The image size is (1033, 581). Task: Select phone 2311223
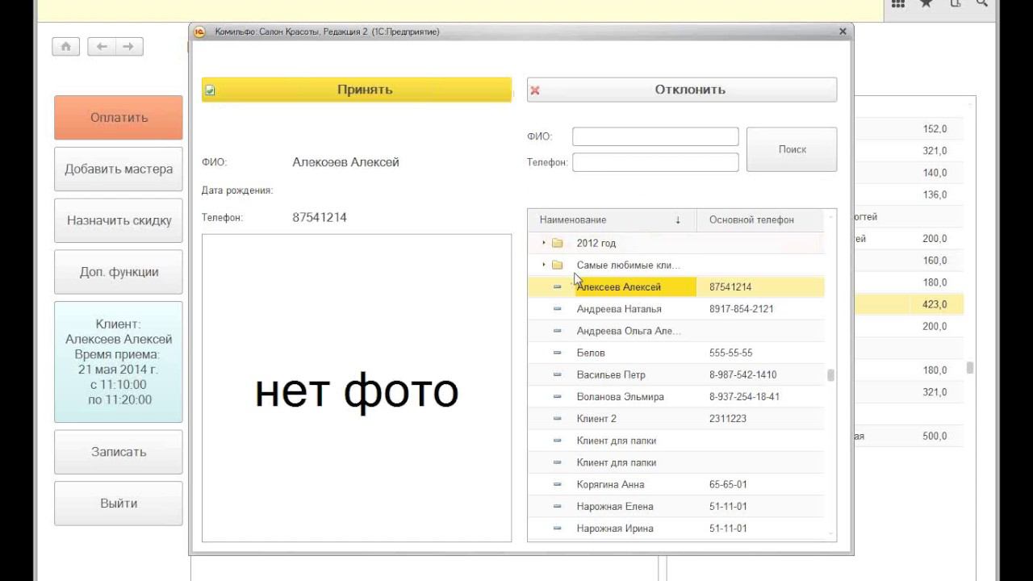coord(728,419)
